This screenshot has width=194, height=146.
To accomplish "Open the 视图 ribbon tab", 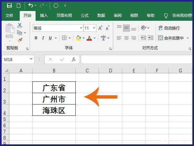I will click(134, 16).
